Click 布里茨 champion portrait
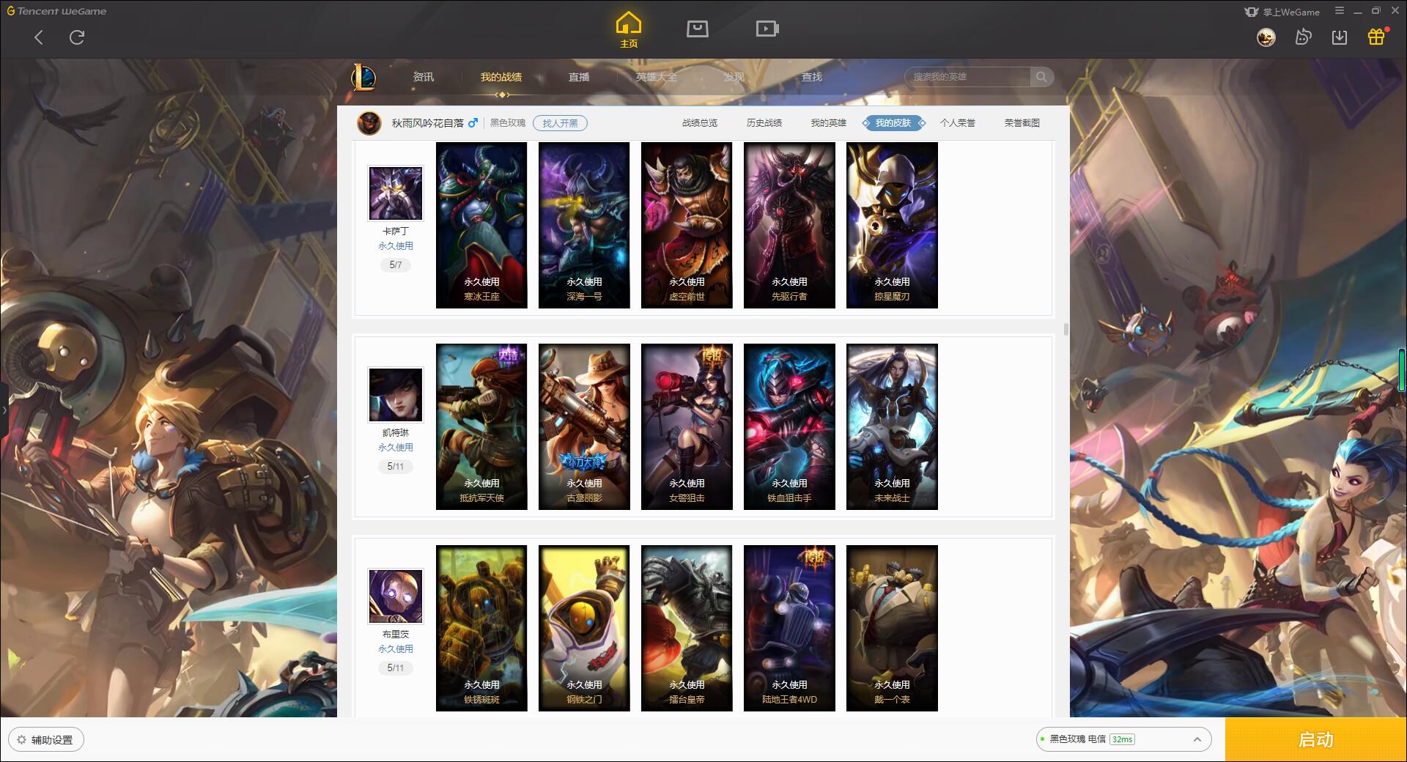1407x762 pixels. pos(396,596)
